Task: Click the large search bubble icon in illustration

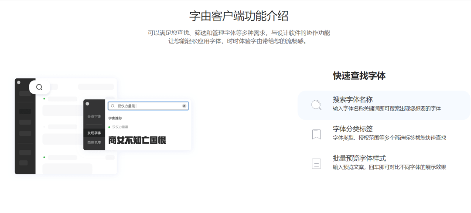Action: [39, 87]
